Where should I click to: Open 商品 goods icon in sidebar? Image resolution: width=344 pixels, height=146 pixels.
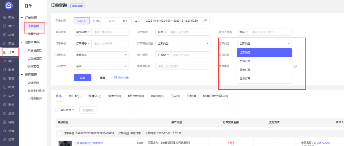pos(5,43)
